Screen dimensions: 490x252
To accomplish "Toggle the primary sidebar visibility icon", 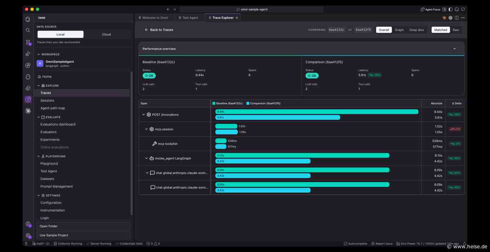I will click(x=450, y=9).
